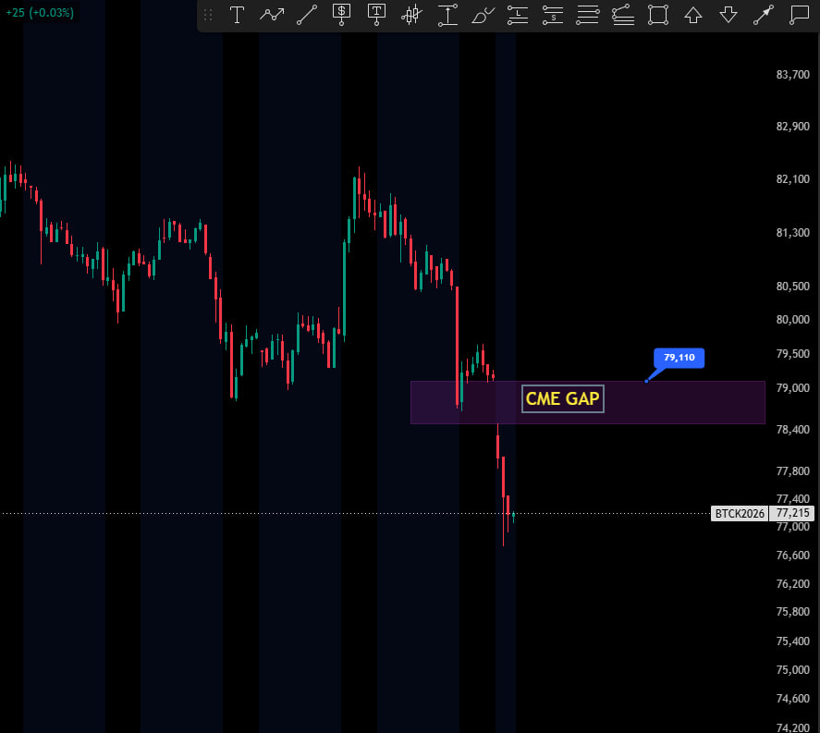Grab the favorites toolbar dotted handle

pyautogui.click(x=208, y=15)
